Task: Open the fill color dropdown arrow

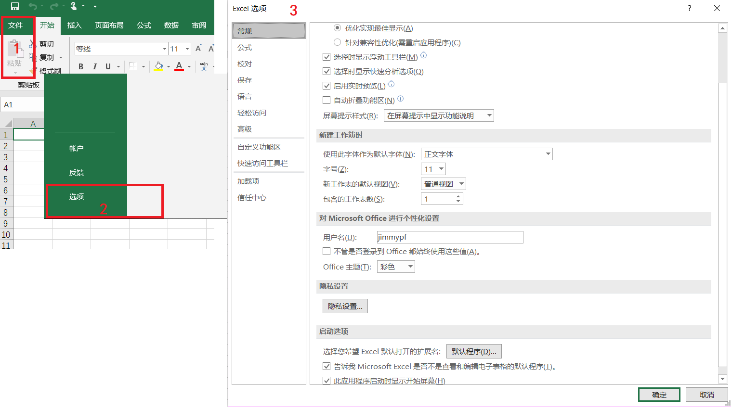Action: [169, 67]
